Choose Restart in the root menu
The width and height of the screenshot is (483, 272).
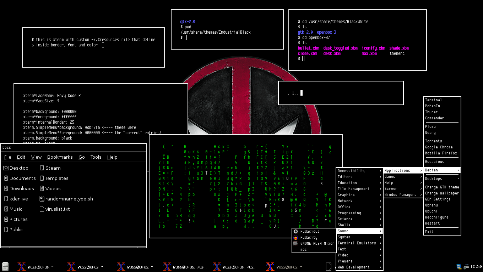(442, 223)
